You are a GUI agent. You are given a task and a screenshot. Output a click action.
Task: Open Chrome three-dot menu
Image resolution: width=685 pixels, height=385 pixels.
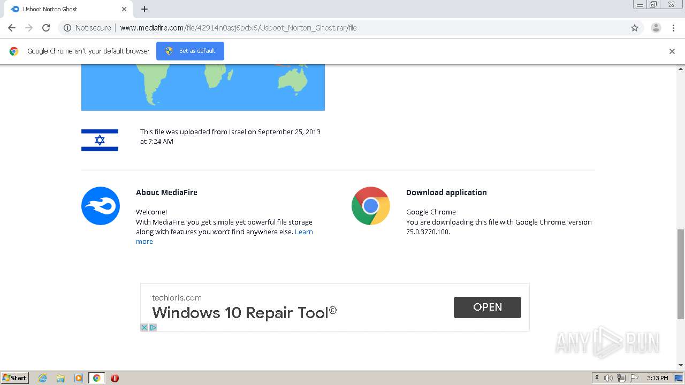click(673, 28)
